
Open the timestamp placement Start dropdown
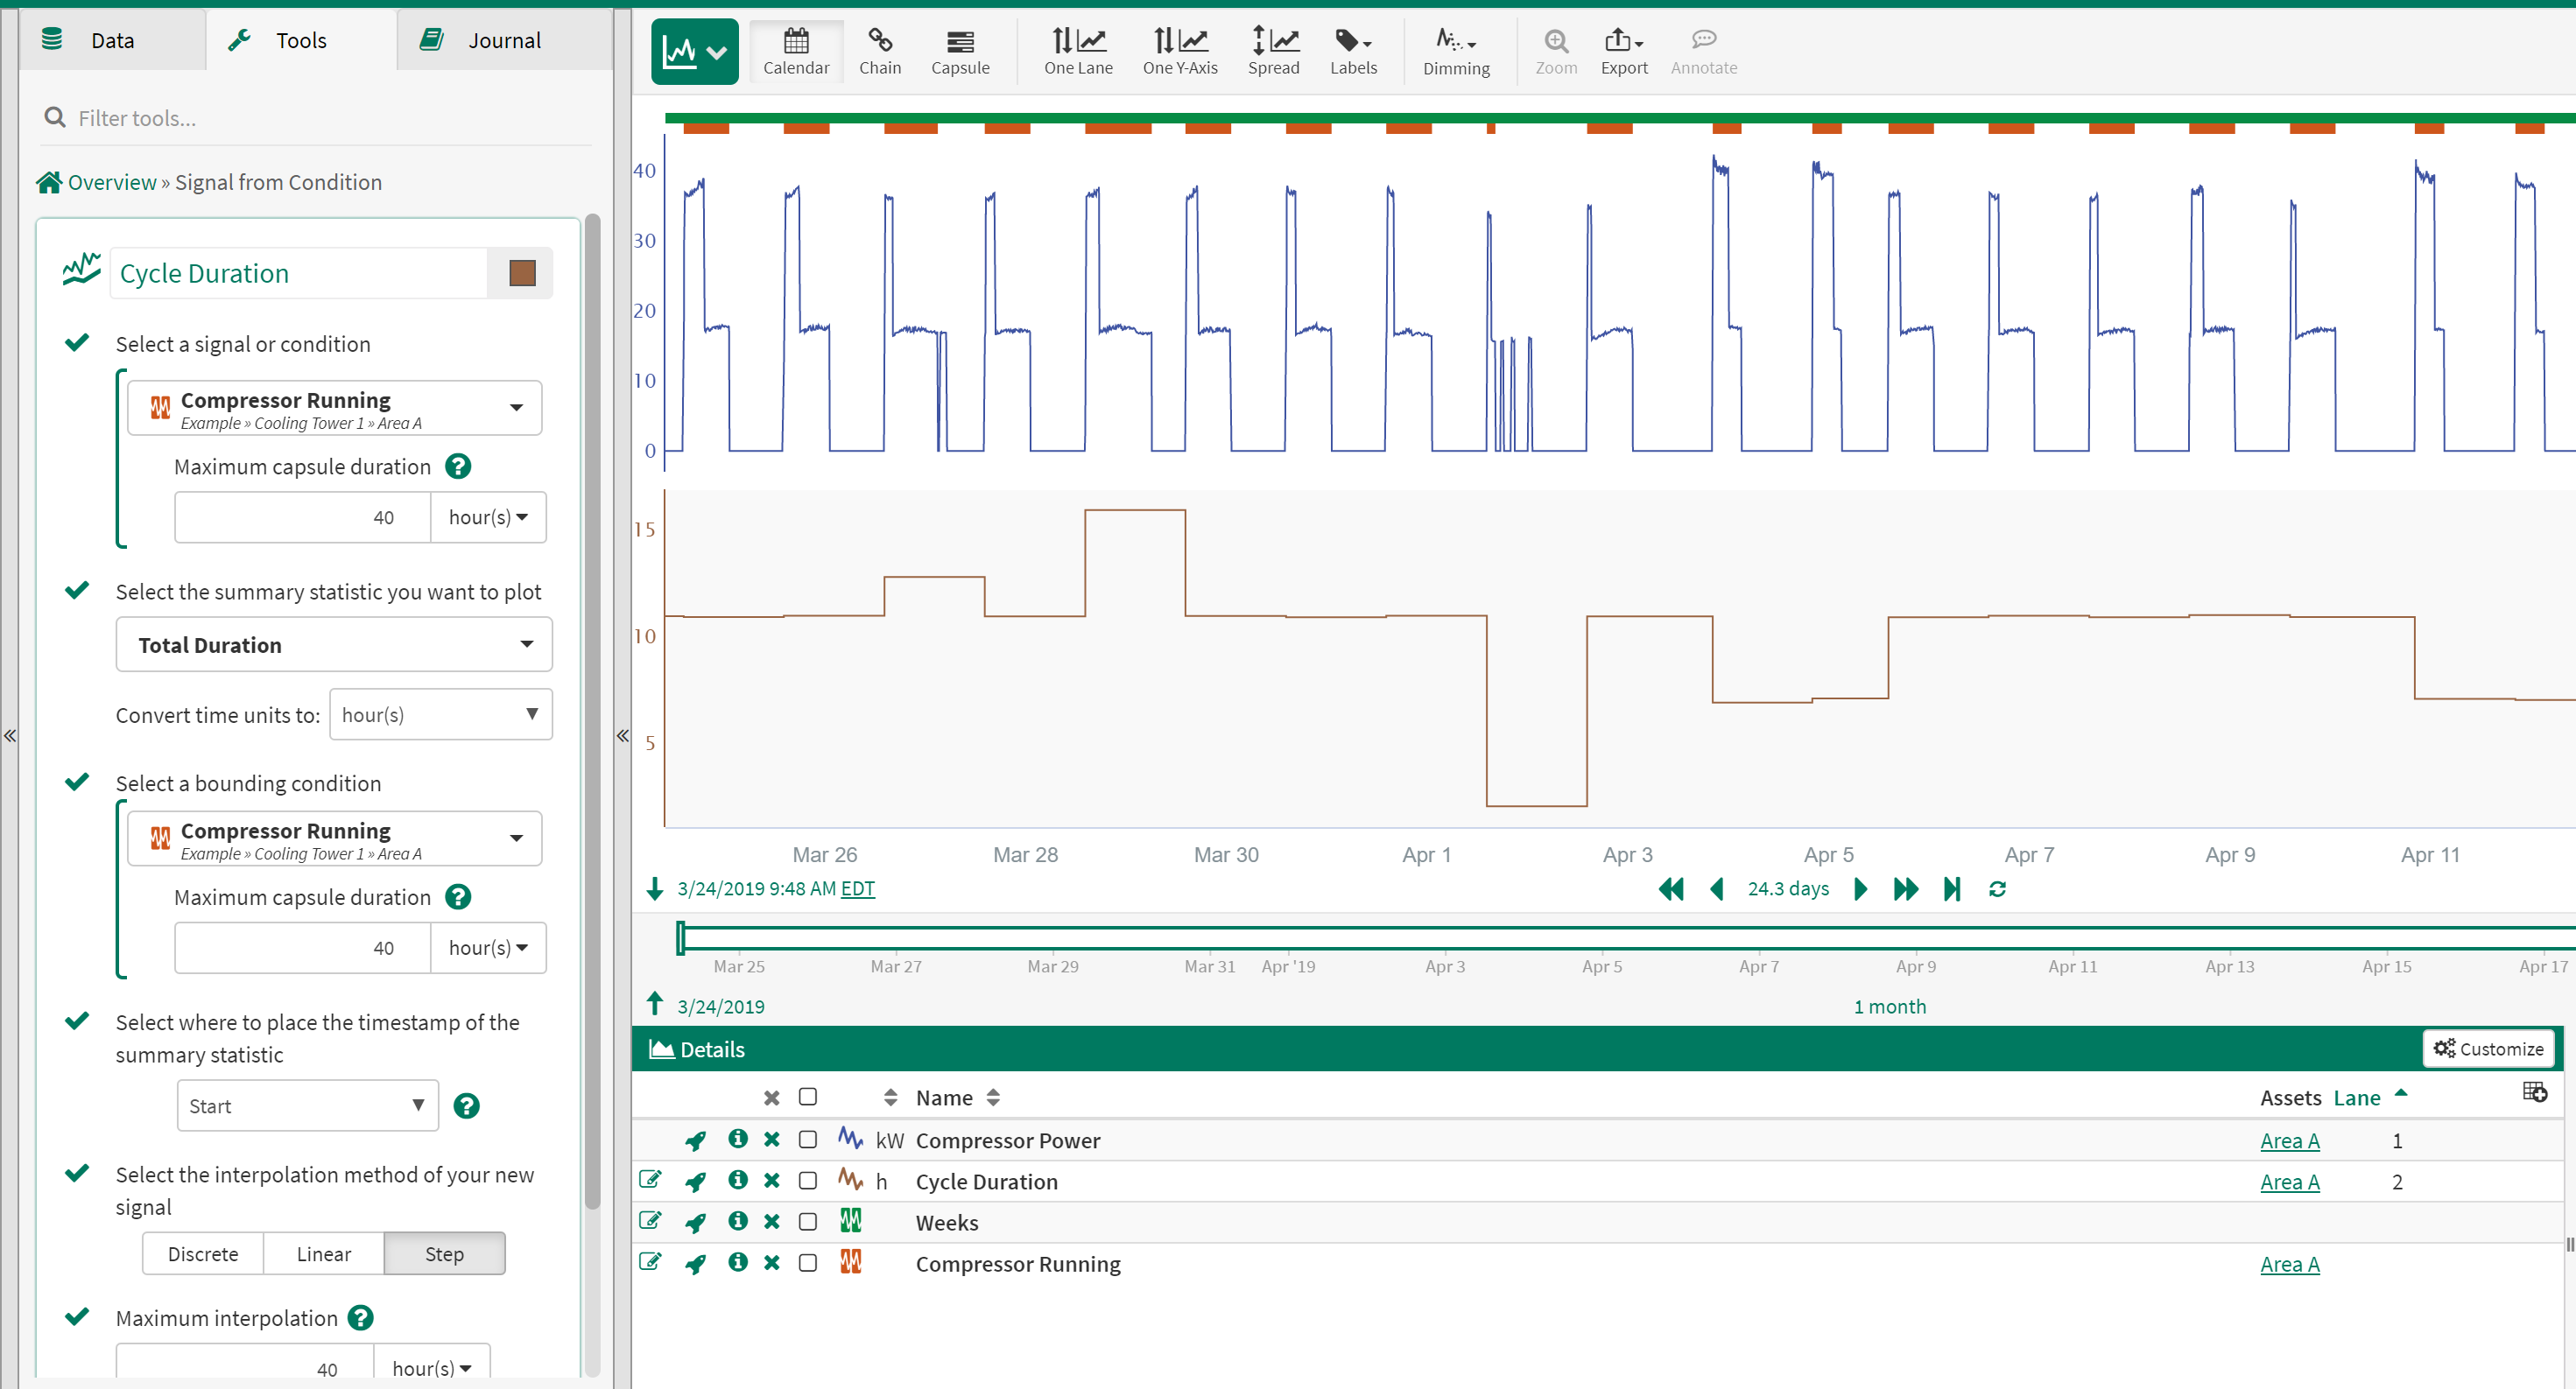(x=307, y=1105)
